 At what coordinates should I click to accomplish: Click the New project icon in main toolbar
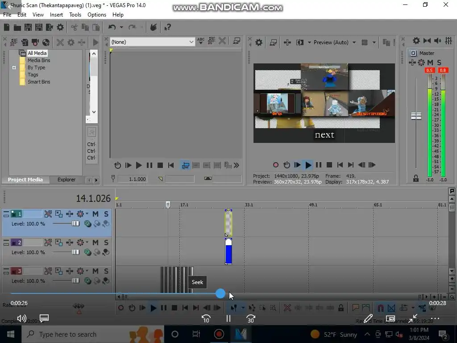[6, 27]
